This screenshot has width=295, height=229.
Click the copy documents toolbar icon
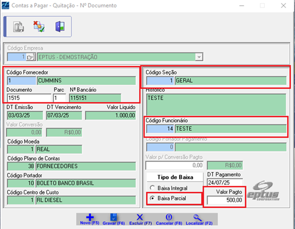[18, 26]
